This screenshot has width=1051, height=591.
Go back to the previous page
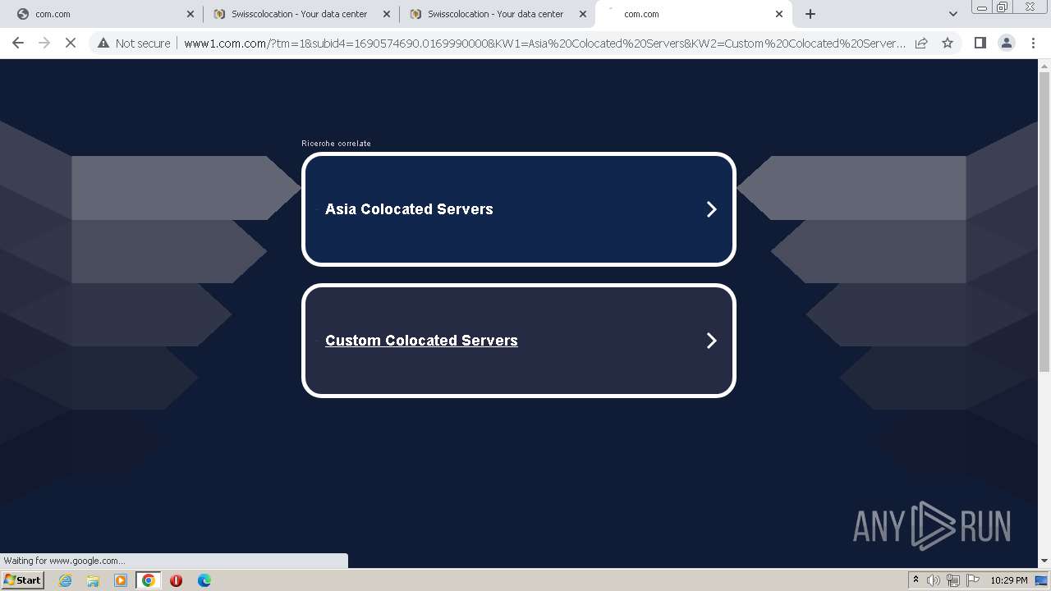click(x=18, y=43)
